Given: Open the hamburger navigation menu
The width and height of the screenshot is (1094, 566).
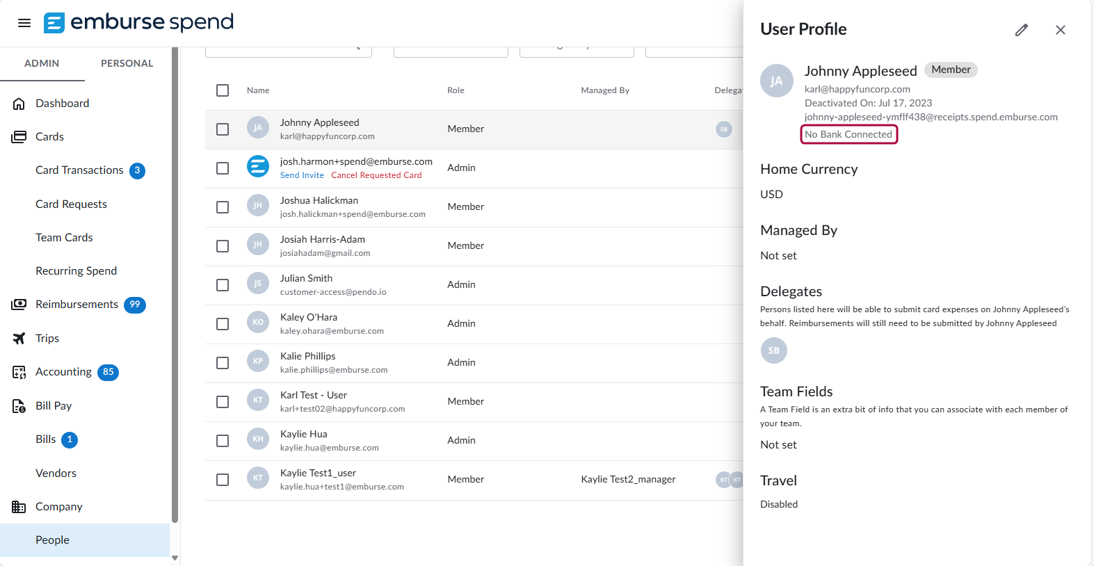Looking at the screenshot, I should (24, 23).
